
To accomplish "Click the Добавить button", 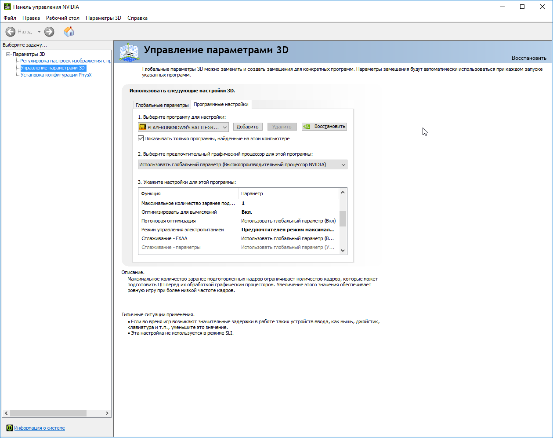I will [x=248, y=127].
